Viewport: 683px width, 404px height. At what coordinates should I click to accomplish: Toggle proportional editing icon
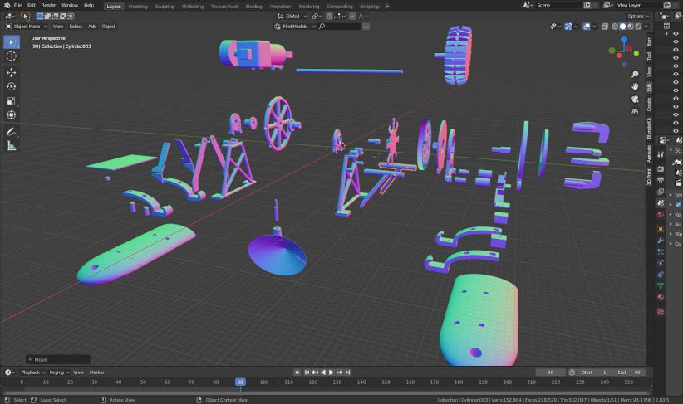(352, 16)
